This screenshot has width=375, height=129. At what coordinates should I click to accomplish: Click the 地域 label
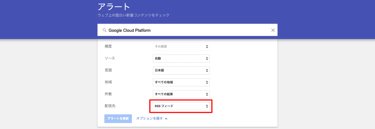pos(108,82)
